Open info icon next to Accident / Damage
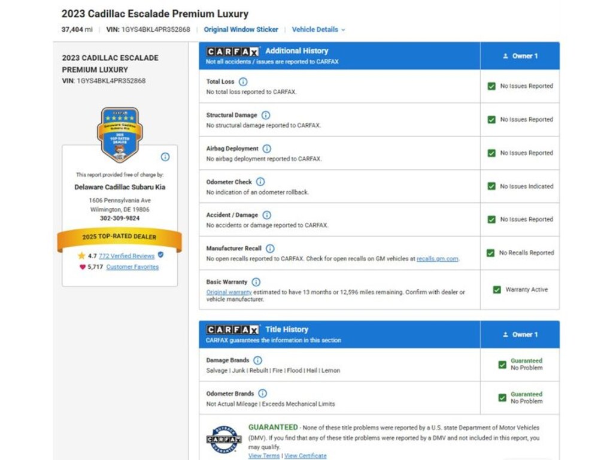Screen dimensions: 613x460 (266, 215)
